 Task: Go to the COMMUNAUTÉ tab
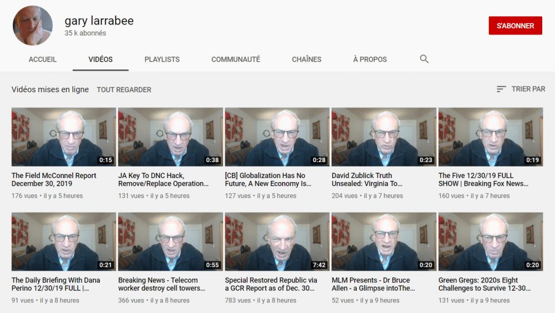(x=236, y=59)
